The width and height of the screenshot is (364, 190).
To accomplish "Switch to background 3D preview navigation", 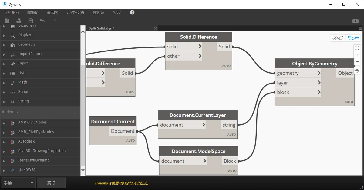I will 338,38.
